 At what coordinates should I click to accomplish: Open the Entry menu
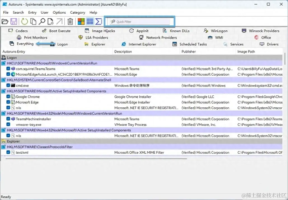(32, 13)
